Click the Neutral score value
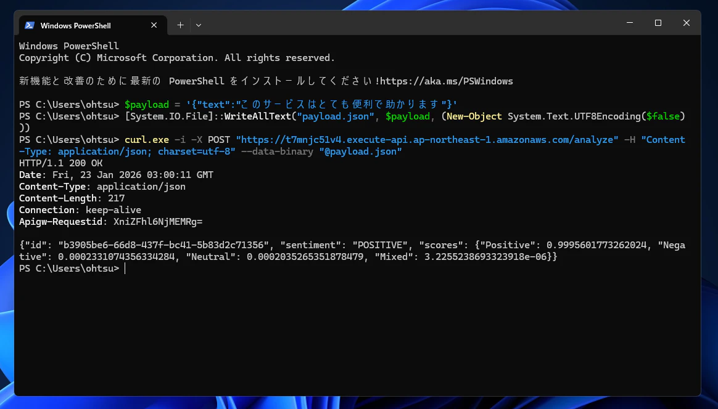718x409 pixels. [305, 257]
